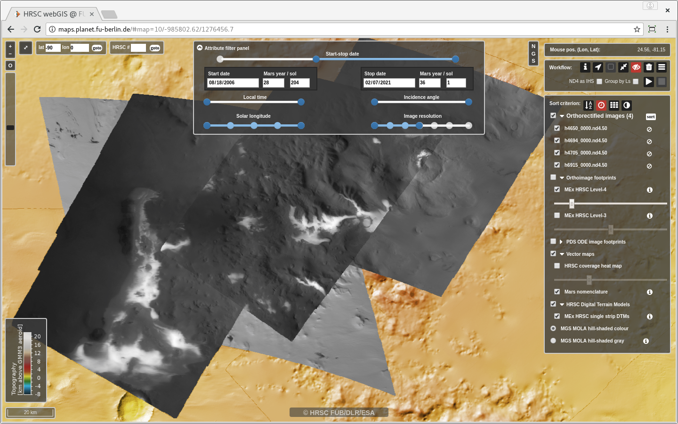678x424 pixels.
Task: Go back in browser history
Action: click(x=11, y=29)
